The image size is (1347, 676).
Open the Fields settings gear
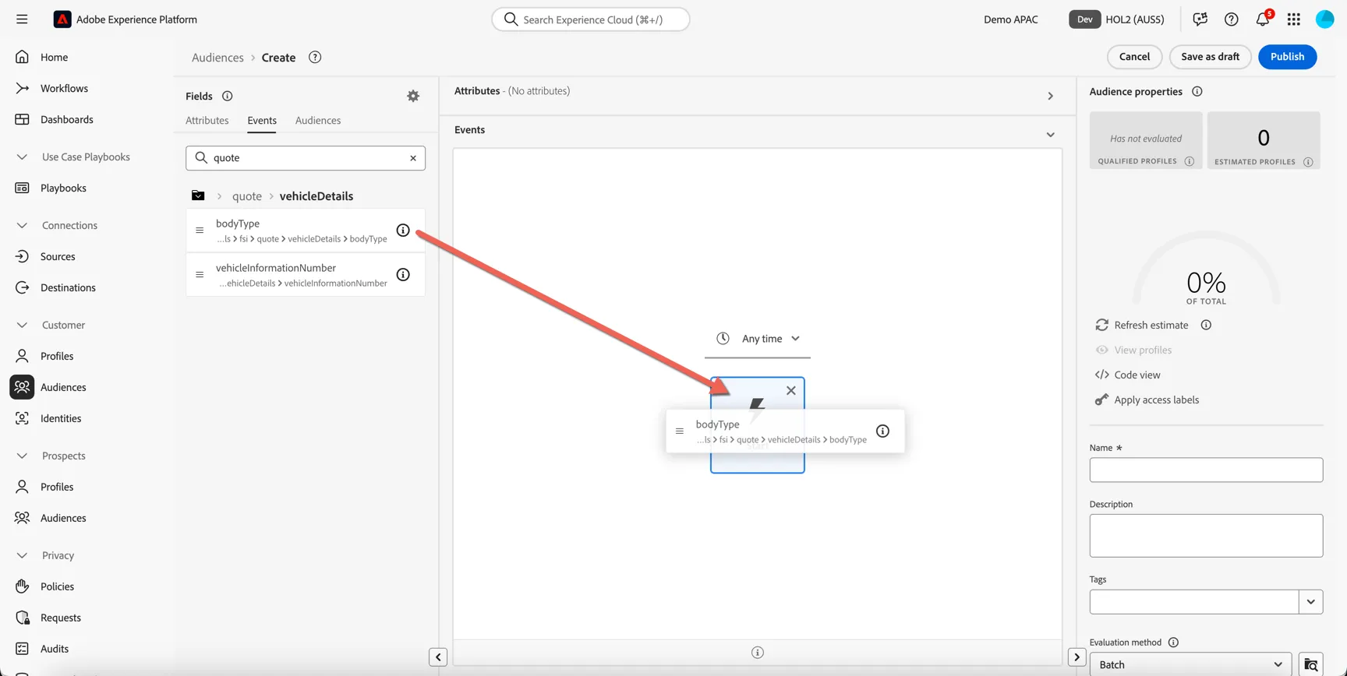tap(413, 96)
